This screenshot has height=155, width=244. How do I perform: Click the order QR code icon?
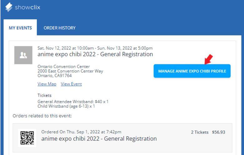coord(27,138)
